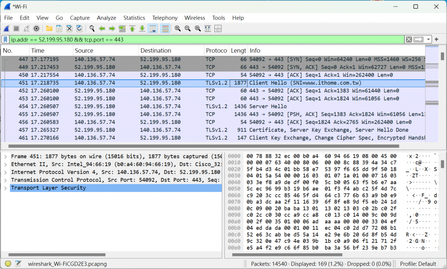Expand the Ethernet II tree row

click(5, 164)
